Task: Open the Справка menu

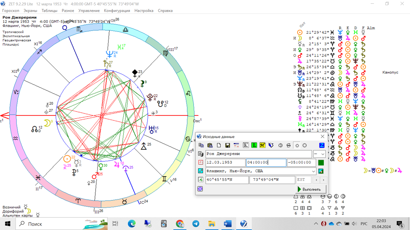Action: [x=165, y=11]
